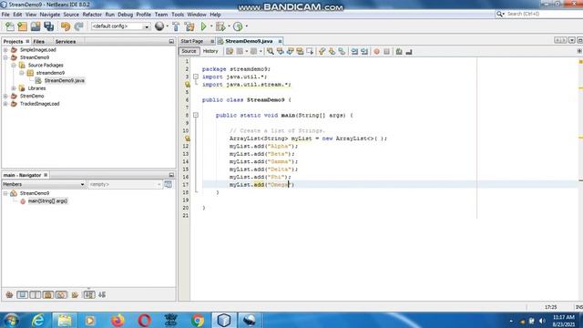This screenshot has width=583, height=328.
Task: Expand the TrackedImageLoad project node
Action: pos(5,104)
